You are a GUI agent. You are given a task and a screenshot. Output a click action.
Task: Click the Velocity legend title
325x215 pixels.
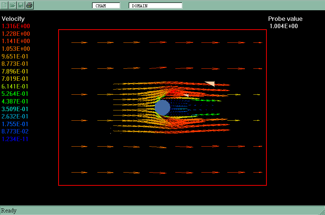(x=13, y=19)
